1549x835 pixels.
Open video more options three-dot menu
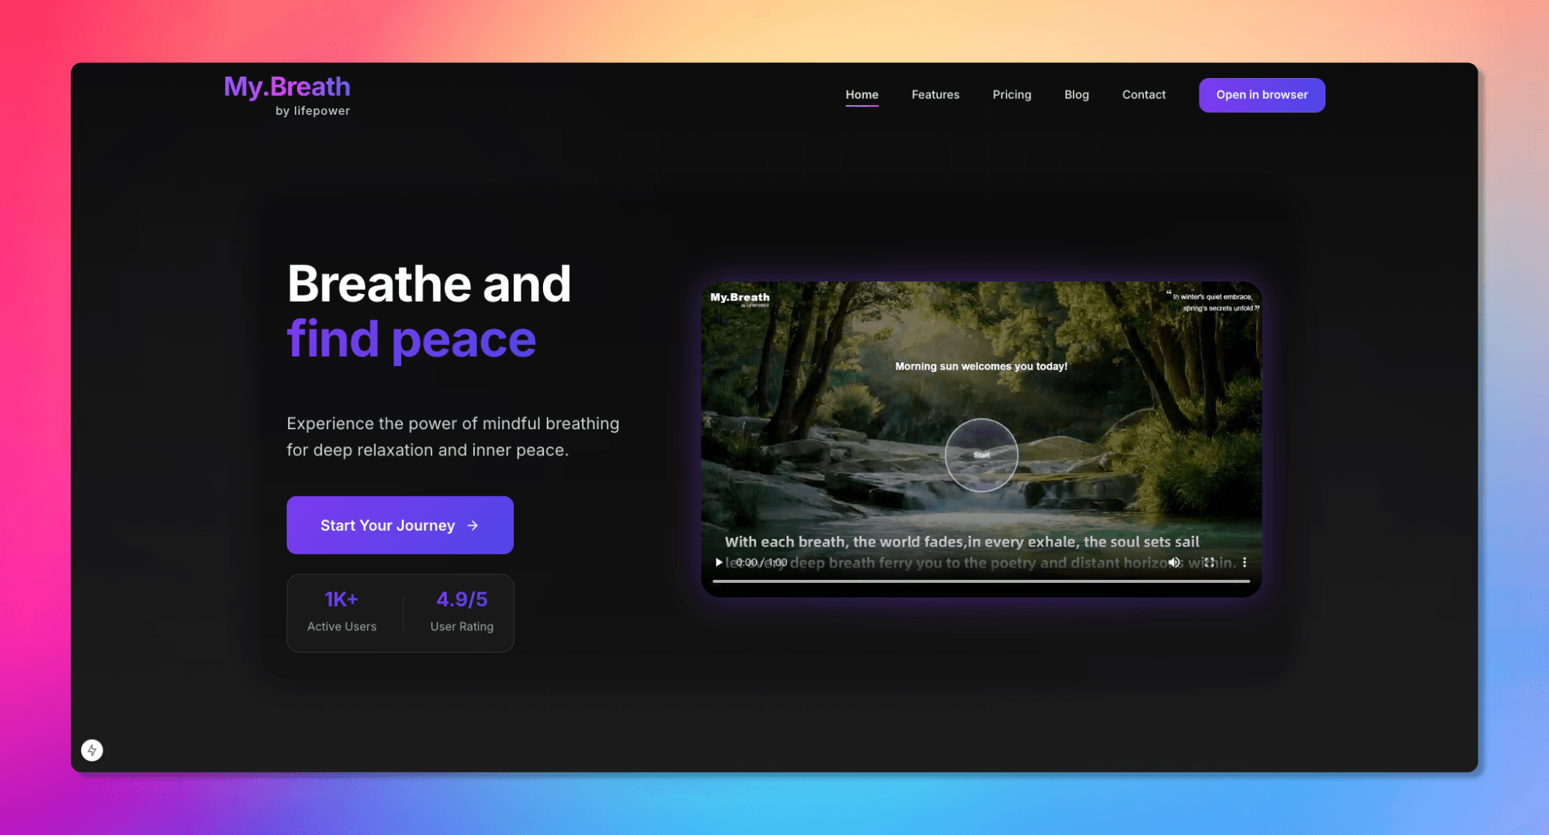click(1244, 562)
